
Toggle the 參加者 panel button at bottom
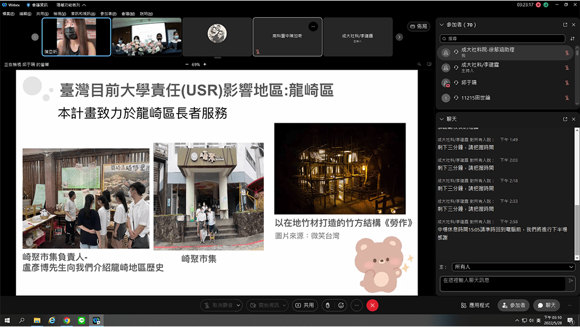coord(514,305)
